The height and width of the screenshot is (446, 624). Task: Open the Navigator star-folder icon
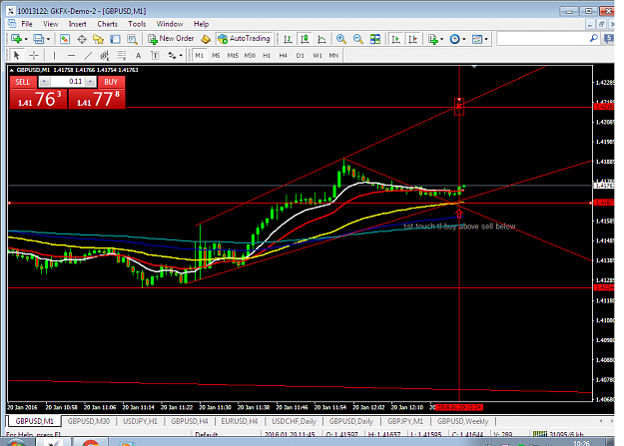click(98, 39)
